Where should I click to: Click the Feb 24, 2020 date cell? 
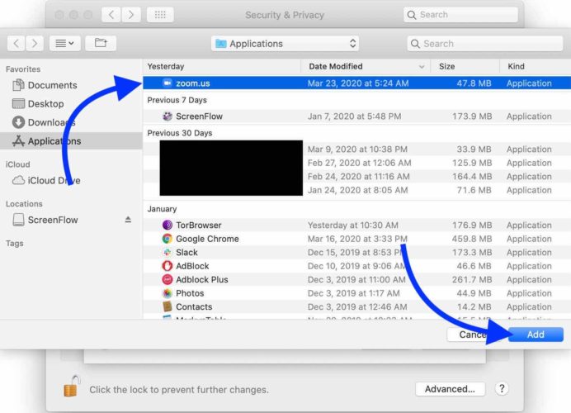point(358,177)
